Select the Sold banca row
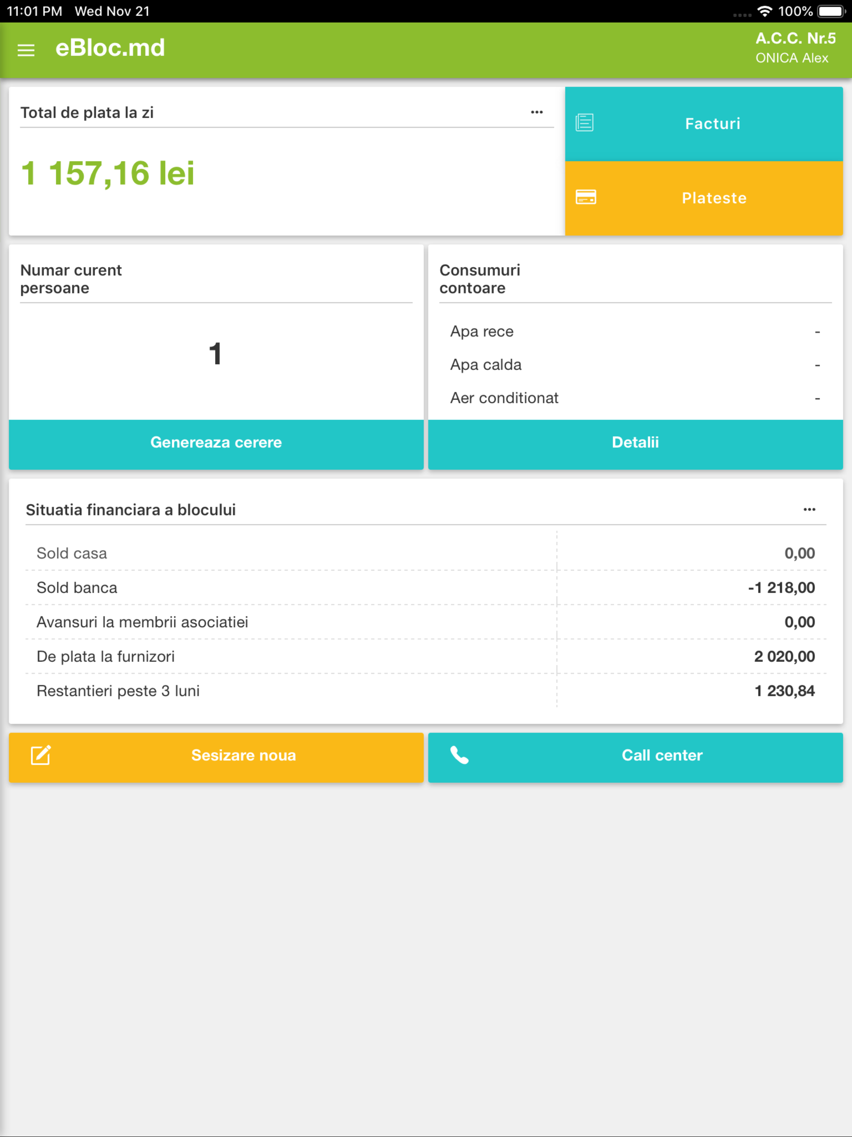 tap(426, 588)
